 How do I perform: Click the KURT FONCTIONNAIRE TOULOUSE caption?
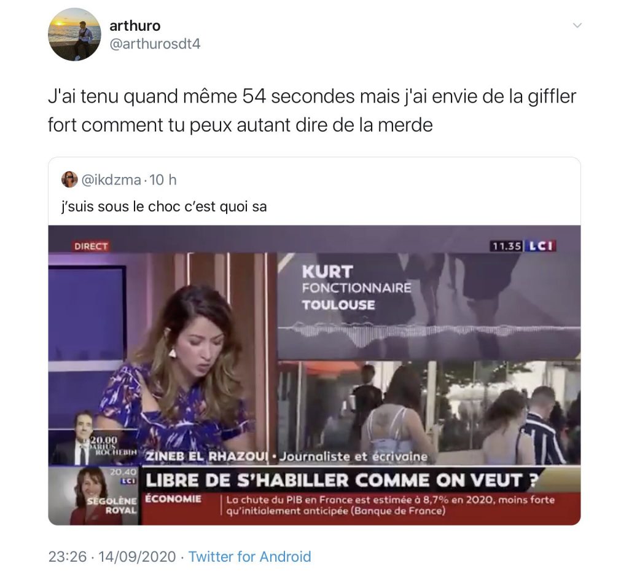(x=357, y=288)
